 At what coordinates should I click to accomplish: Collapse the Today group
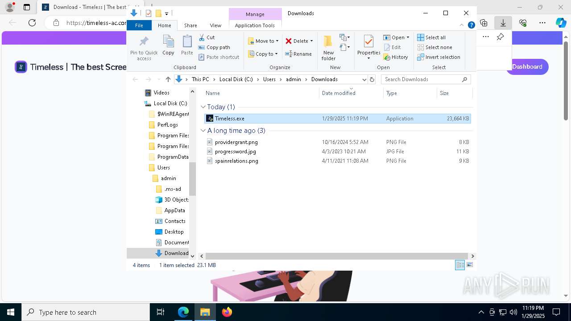click(x=203, y=107)
